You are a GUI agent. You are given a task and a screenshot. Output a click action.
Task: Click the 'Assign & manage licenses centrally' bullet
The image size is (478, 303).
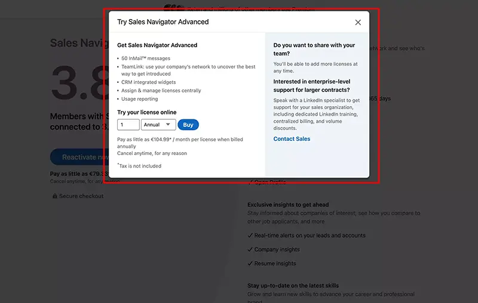click(161, 91)
